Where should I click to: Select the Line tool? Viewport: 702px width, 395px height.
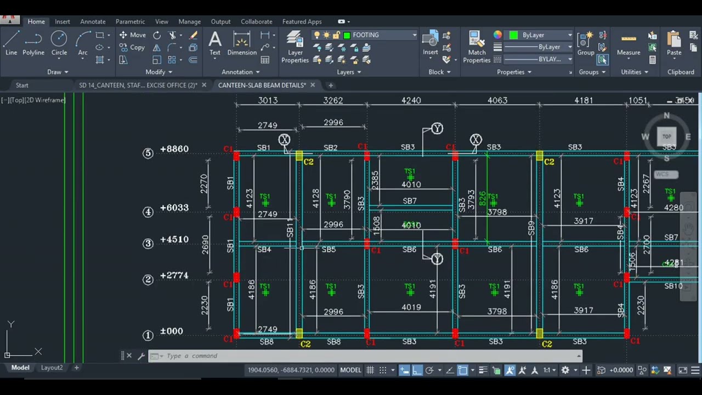(x=11, y=43)
